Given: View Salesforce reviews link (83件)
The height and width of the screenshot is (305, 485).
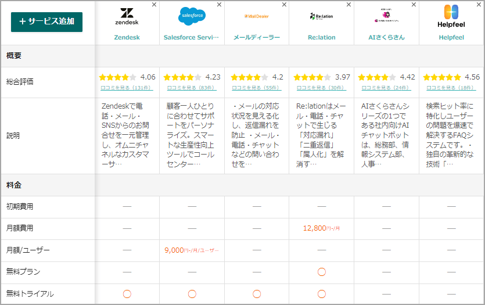Looking at the screenshot, I should pos(192,88).
